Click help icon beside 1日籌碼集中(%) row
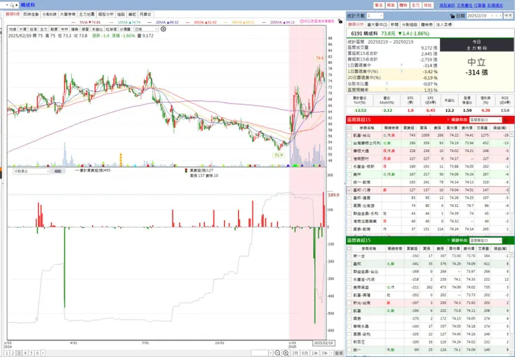 click(x=402, y=72)
